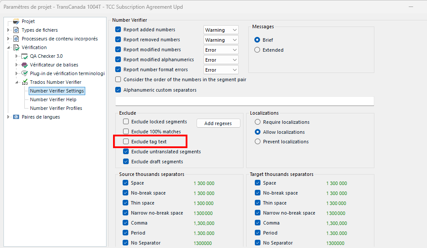Toggle target Thin space separator
Viewport: 427px width, 248px height.
click(257, 203)
